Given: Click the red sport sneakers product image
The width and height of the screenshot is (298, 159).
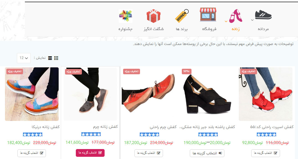Looking at the screenshot, I should pos(266,94).
